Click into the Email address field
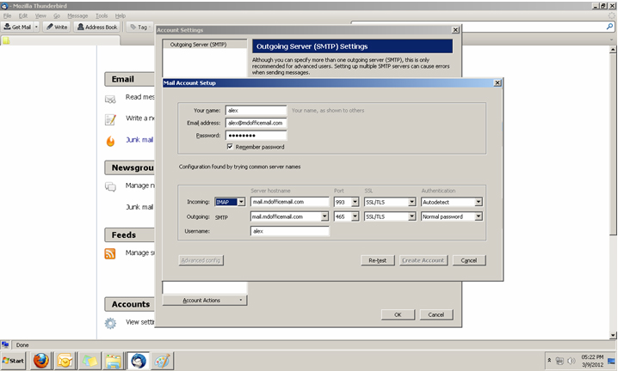This screenshot has width=618, height=371. click(256, 123)
